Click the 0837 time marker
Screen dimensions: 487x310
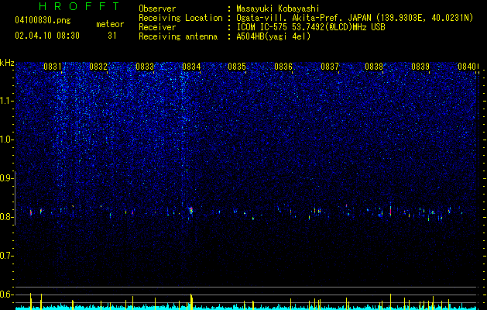(x=330, y=67)
